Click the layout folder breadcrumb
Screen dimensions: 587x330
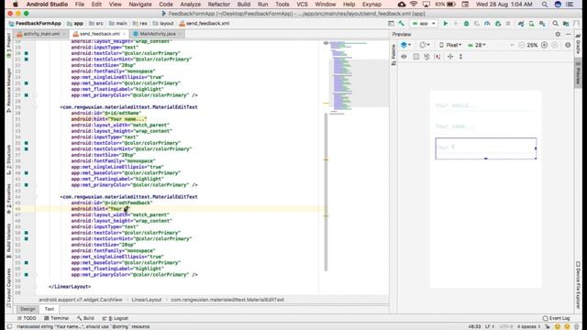click(x=163, y=24)
